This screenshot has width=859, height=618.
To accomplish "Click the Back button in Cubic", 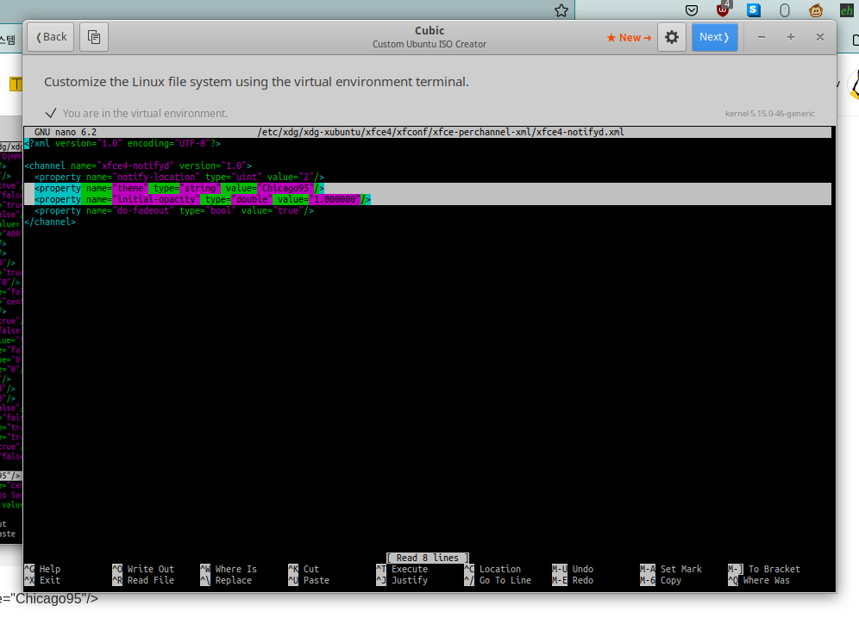I will pyautogui.click(x=50, y=37).
